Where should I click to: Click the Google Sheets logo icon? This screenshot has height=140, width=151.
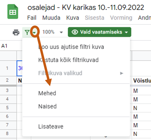point(13,12)
